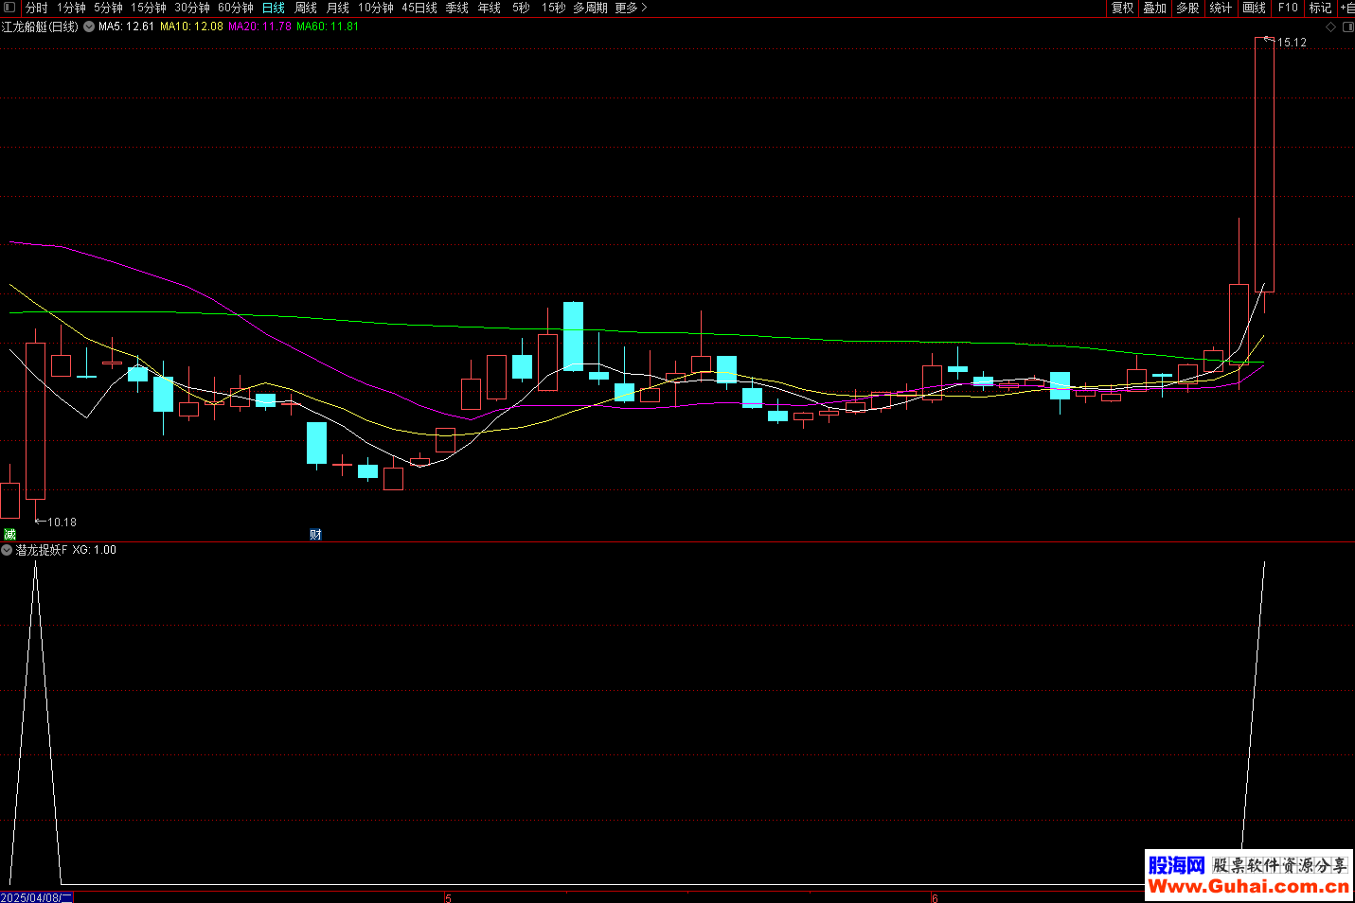
Task: Click the 统计 statistics button
Action: point(1221,8)
